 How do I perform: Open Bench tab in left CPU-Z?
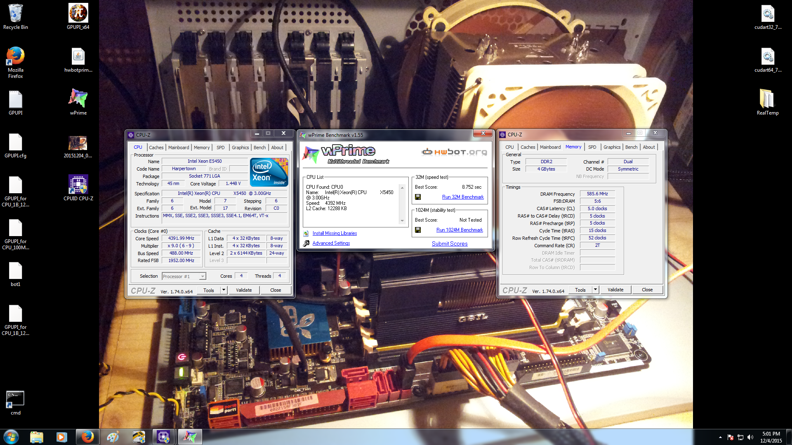[259, 148]
